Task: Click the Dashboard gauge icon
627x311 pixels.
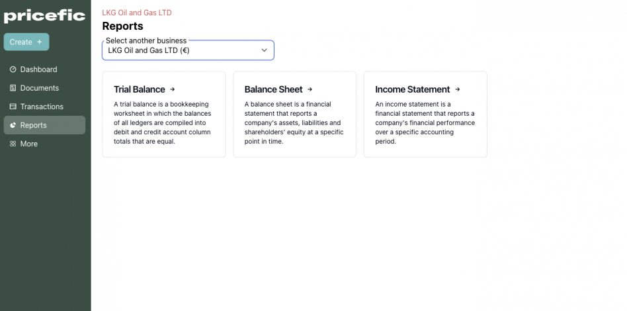Action: tap(13, 69)
